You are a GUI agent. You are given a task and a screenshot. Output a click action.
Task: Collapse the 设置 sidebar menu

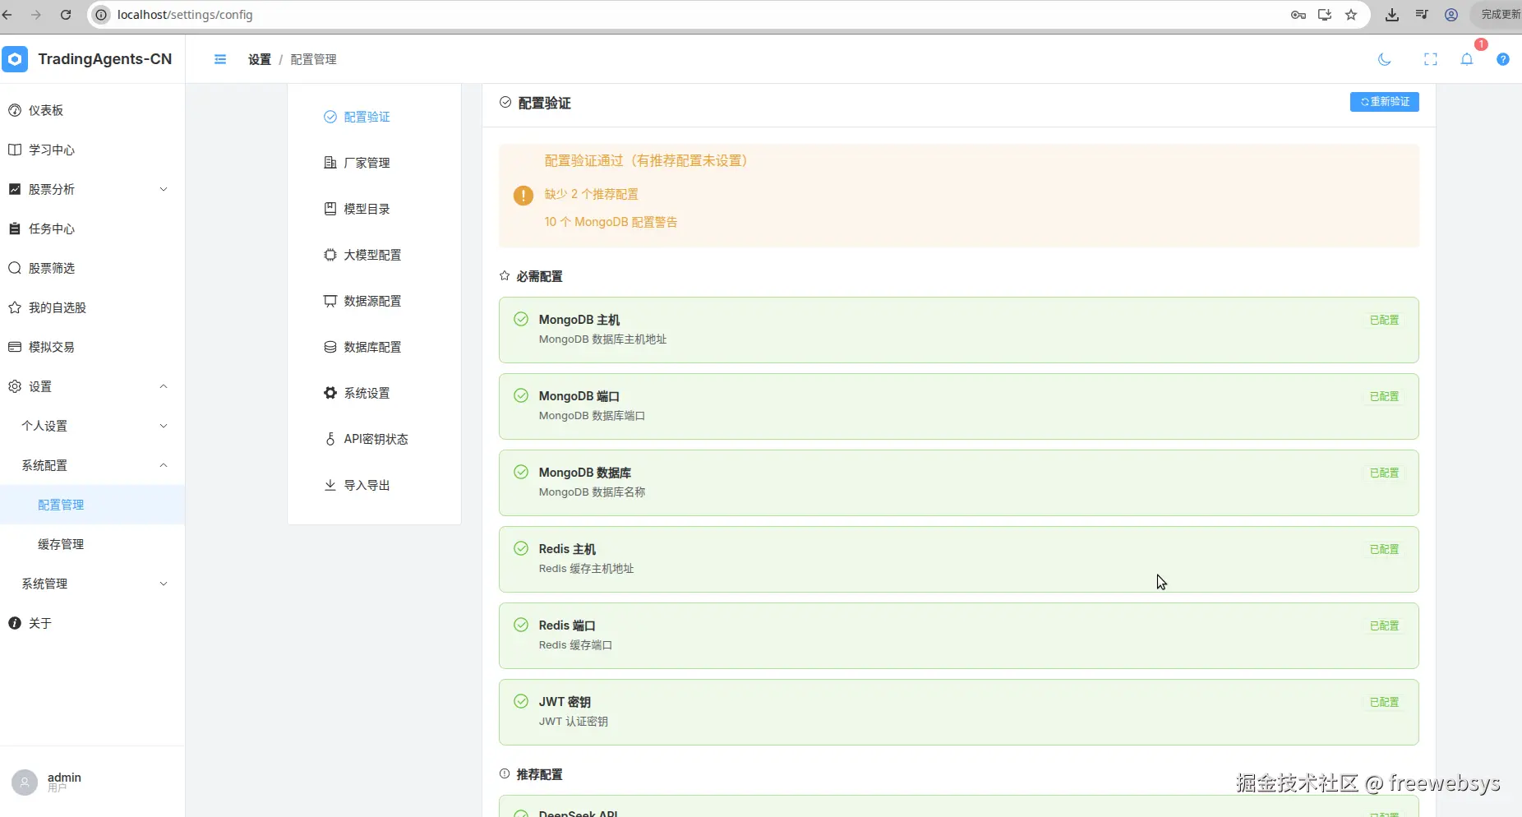[92, 386]
